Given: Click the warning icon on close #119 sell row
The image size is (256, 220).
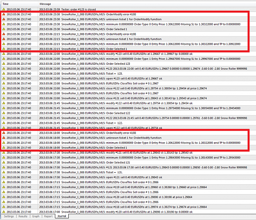Looking at the screenshot, I should (4, 187).
